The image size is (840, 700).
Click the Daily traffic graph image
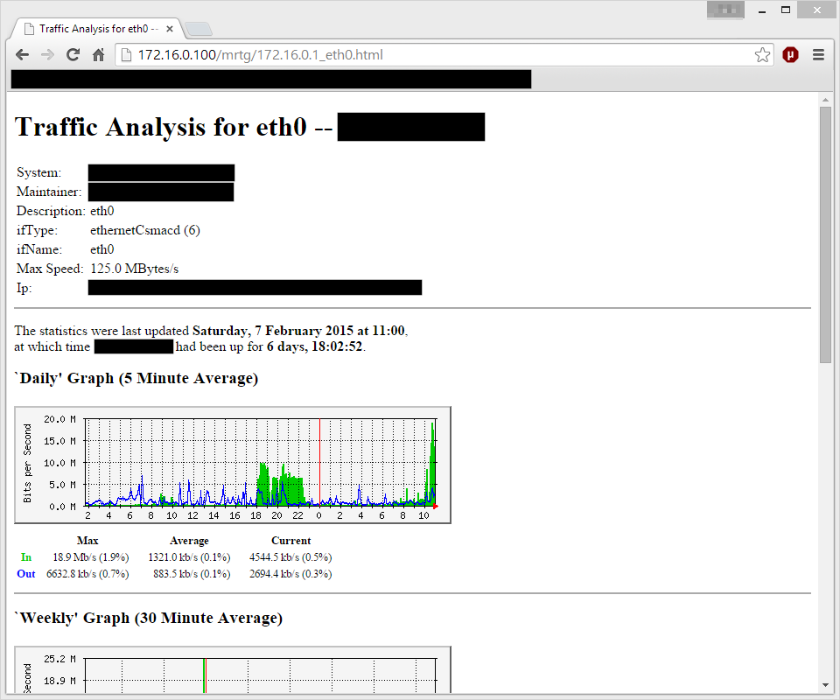[233, 465]
